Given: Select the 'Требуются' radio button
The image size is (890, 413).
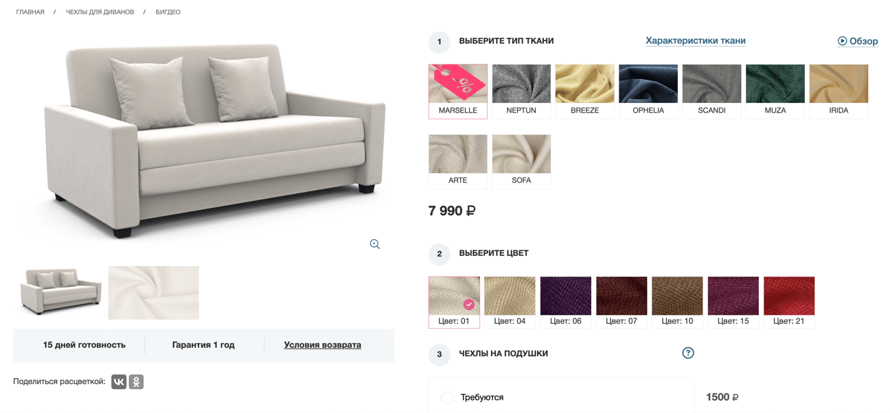Looking at the screenshot, I should [x=447, y=397].
